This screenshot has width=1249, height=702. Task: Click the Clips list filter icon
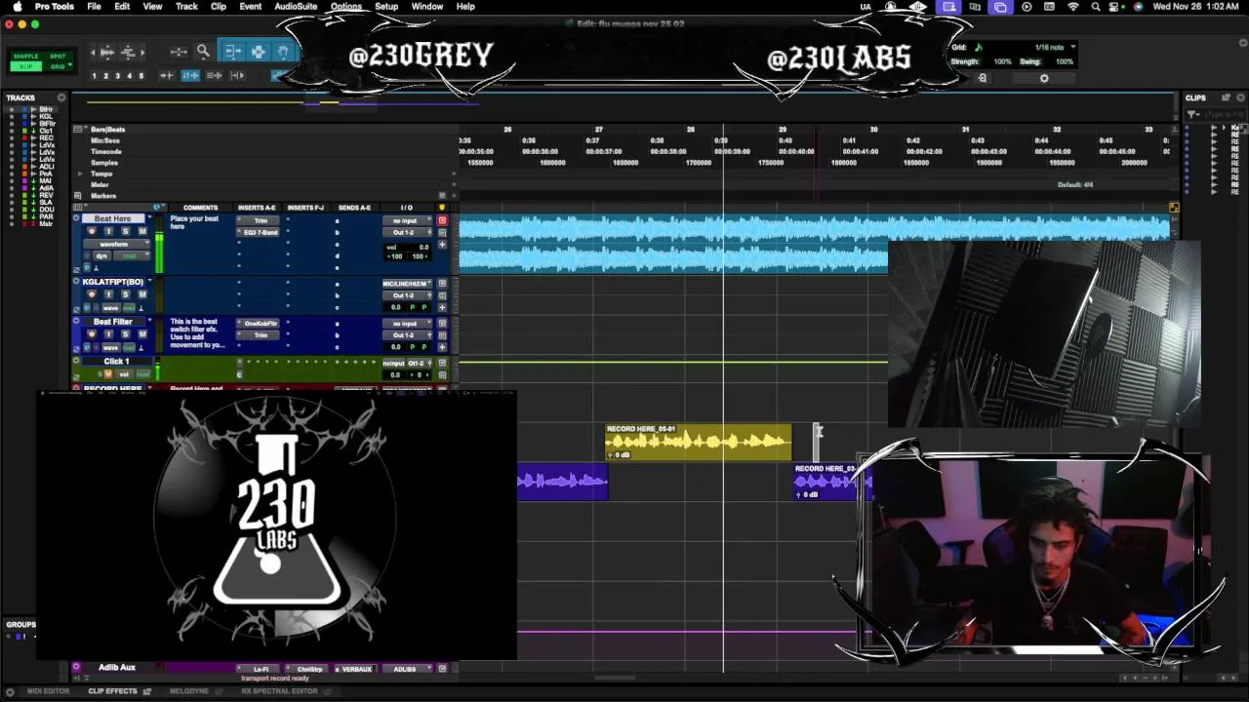click(1193, 114)
